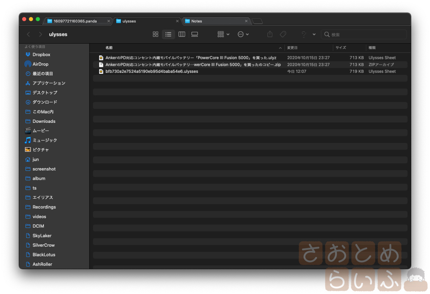This screenshot has height=294, width=430.
Task: Close the Notes tab
Action: (246, 21)
